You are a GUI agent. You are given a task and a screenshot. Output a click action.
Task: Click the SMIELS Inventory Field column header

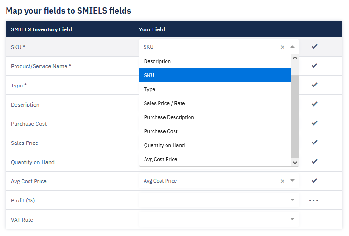(41, 29)
